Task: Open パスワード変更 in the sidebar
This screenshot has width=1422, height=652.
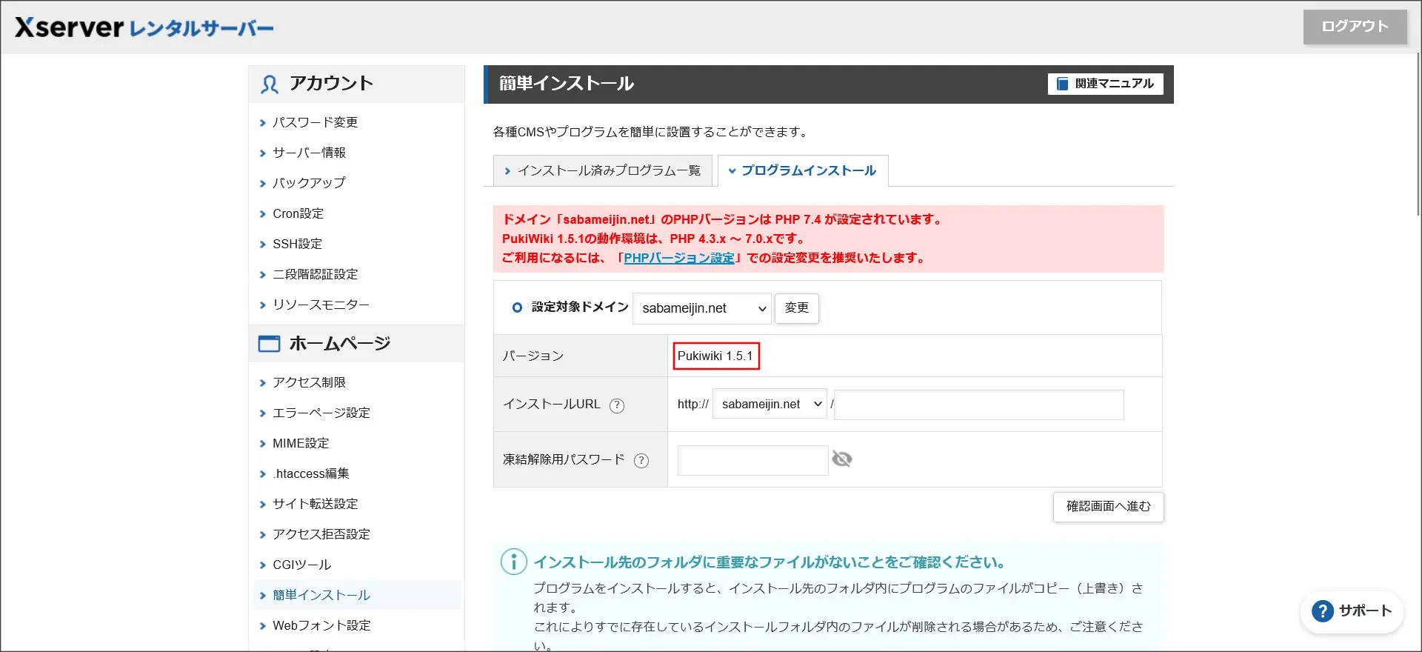Action: (316, 122)
